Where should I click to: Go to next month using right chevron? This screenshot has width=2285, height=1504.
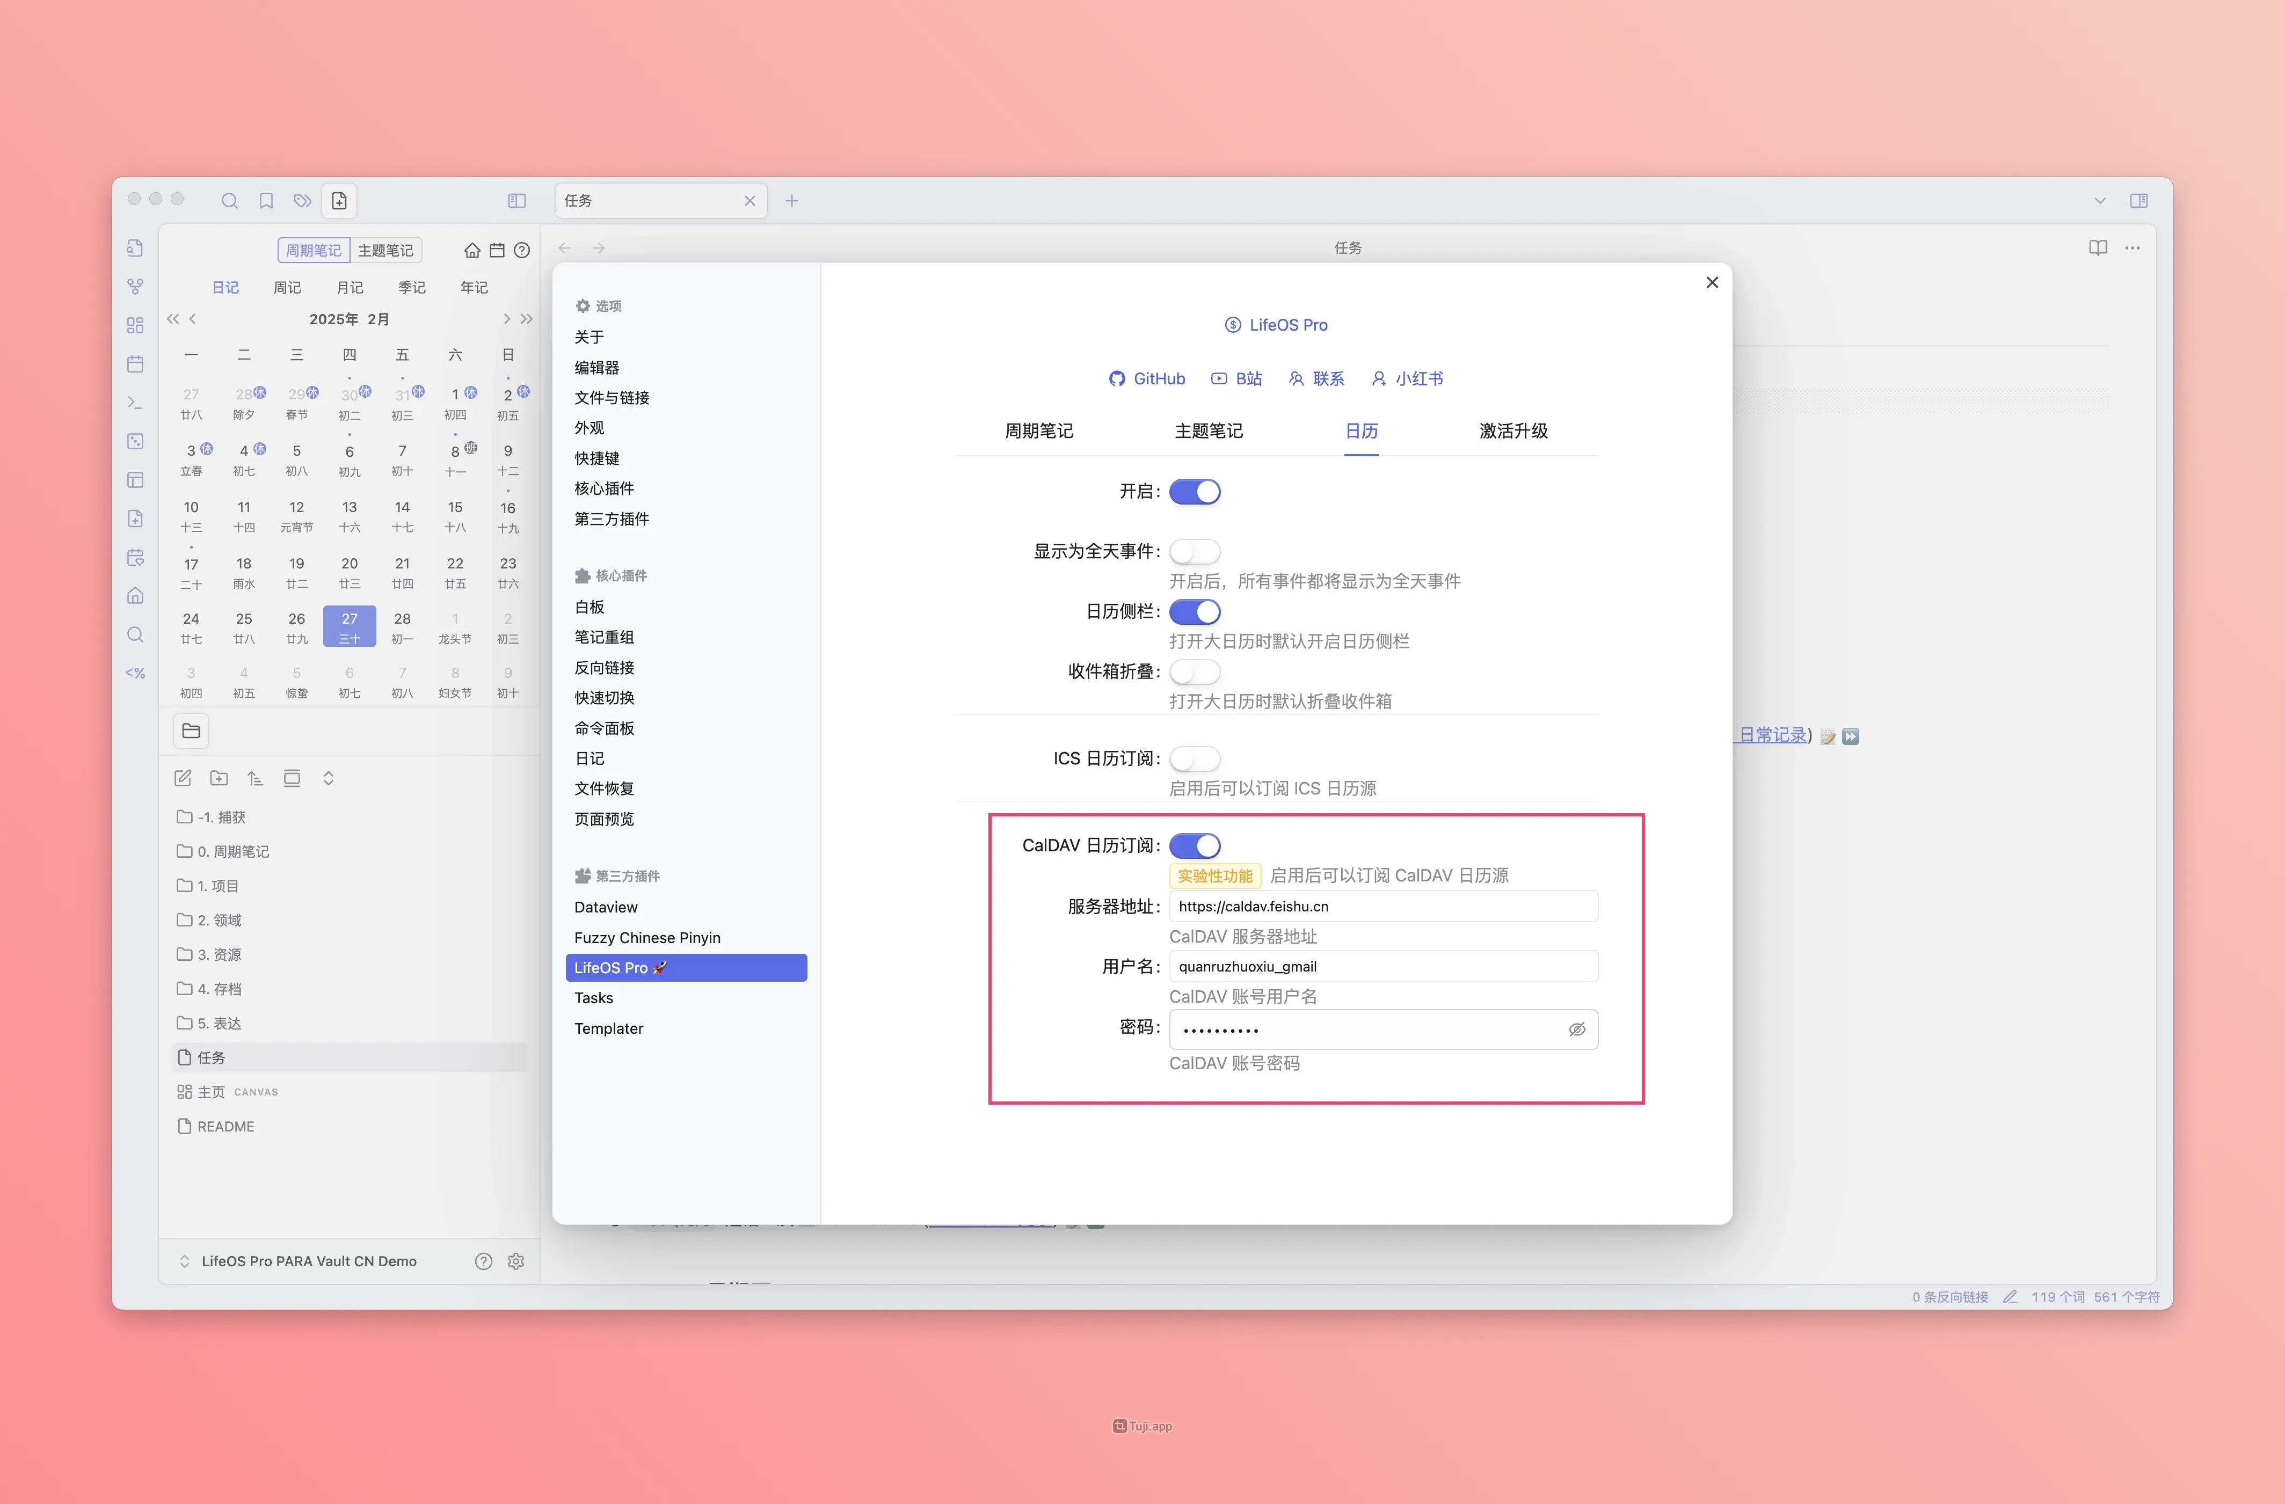pyautogui.click(x=506, y=319)
